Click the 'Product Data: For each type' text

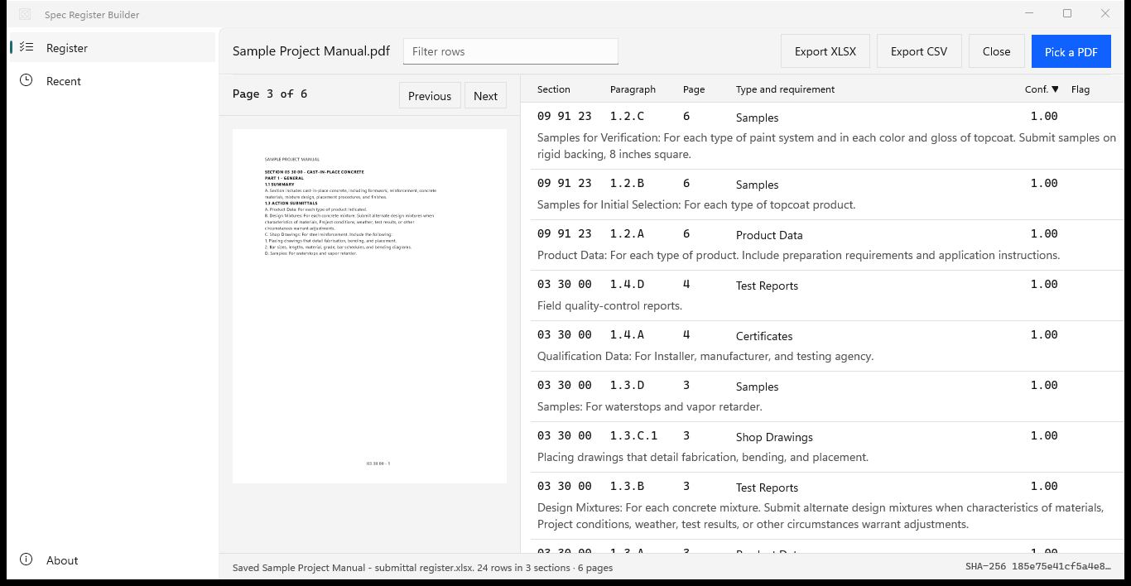point(798,255)
